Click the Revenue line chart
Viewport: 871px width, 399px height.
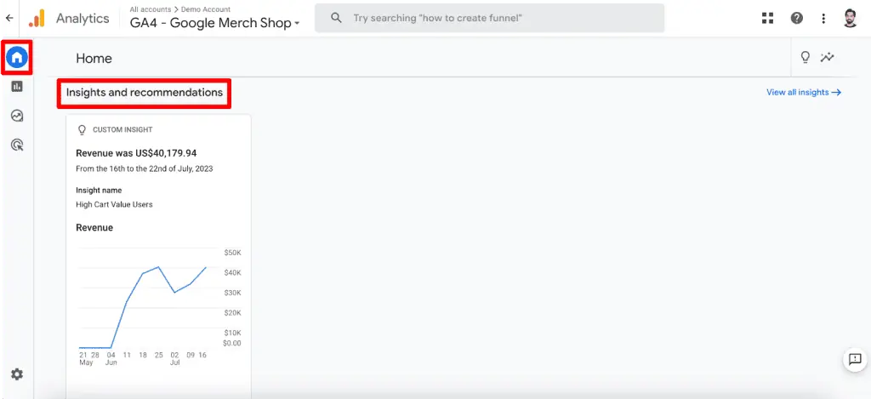(x=143, y=298)
